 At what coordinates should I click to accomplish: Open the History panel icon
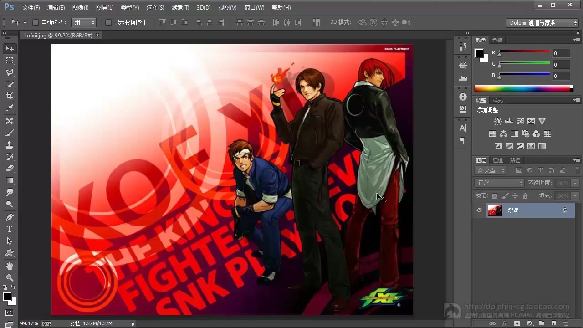(x=463, y=46)
